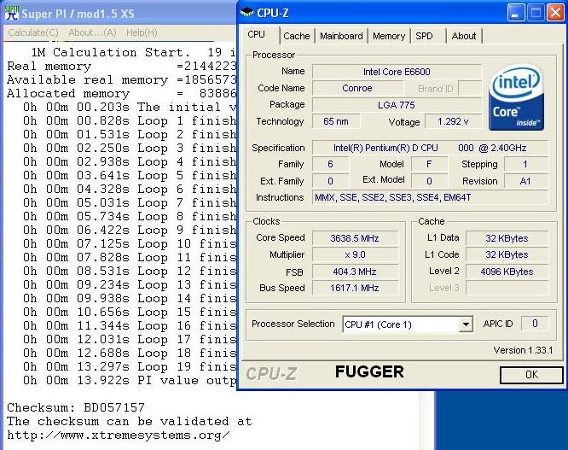Select the Memory tab
This screenshot has height=450, width=568.
point(389,36)
